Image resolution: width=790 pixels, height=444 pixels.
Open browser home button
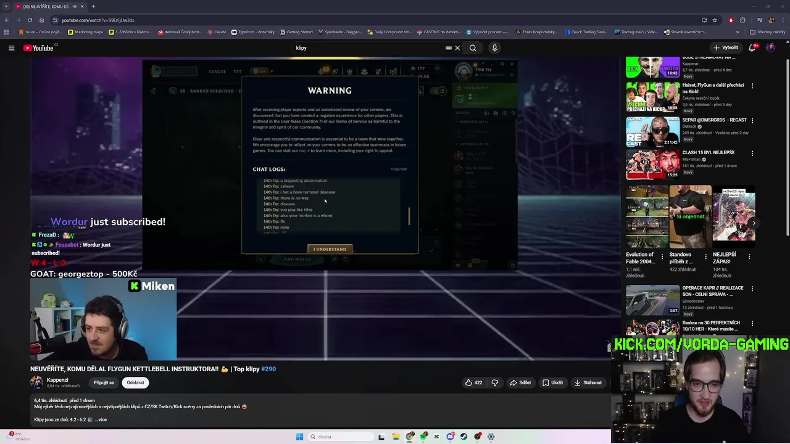tap(41, 20)
